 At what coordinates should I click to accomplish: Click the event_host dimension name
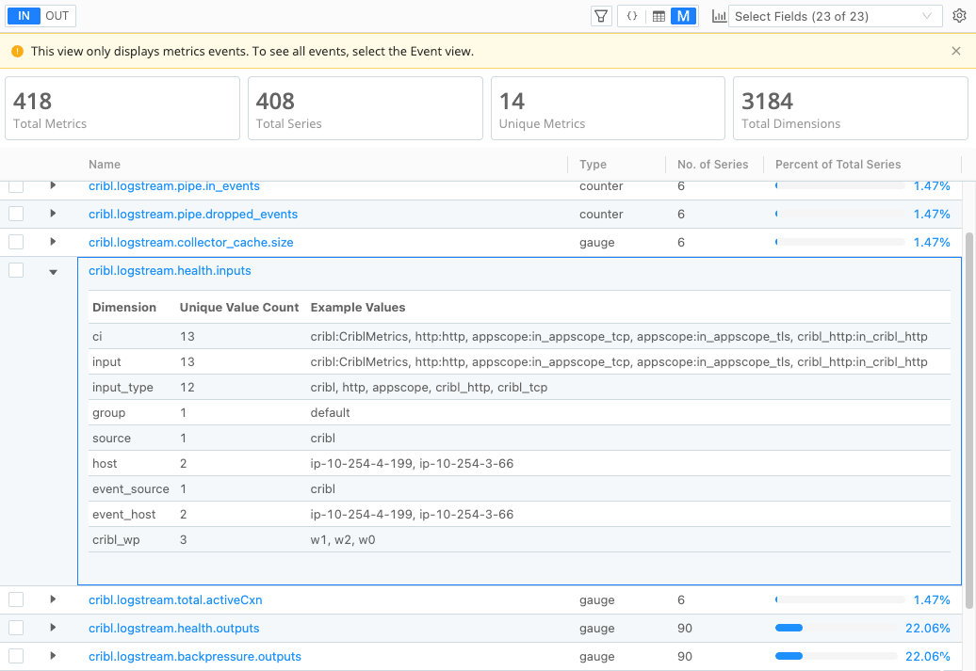pos(123,514)
